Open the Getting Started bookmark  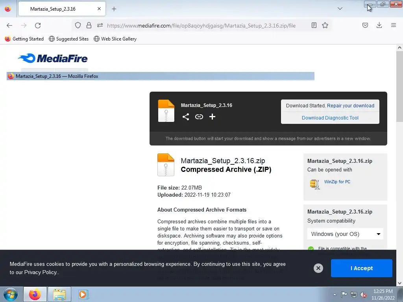point(24,39)
